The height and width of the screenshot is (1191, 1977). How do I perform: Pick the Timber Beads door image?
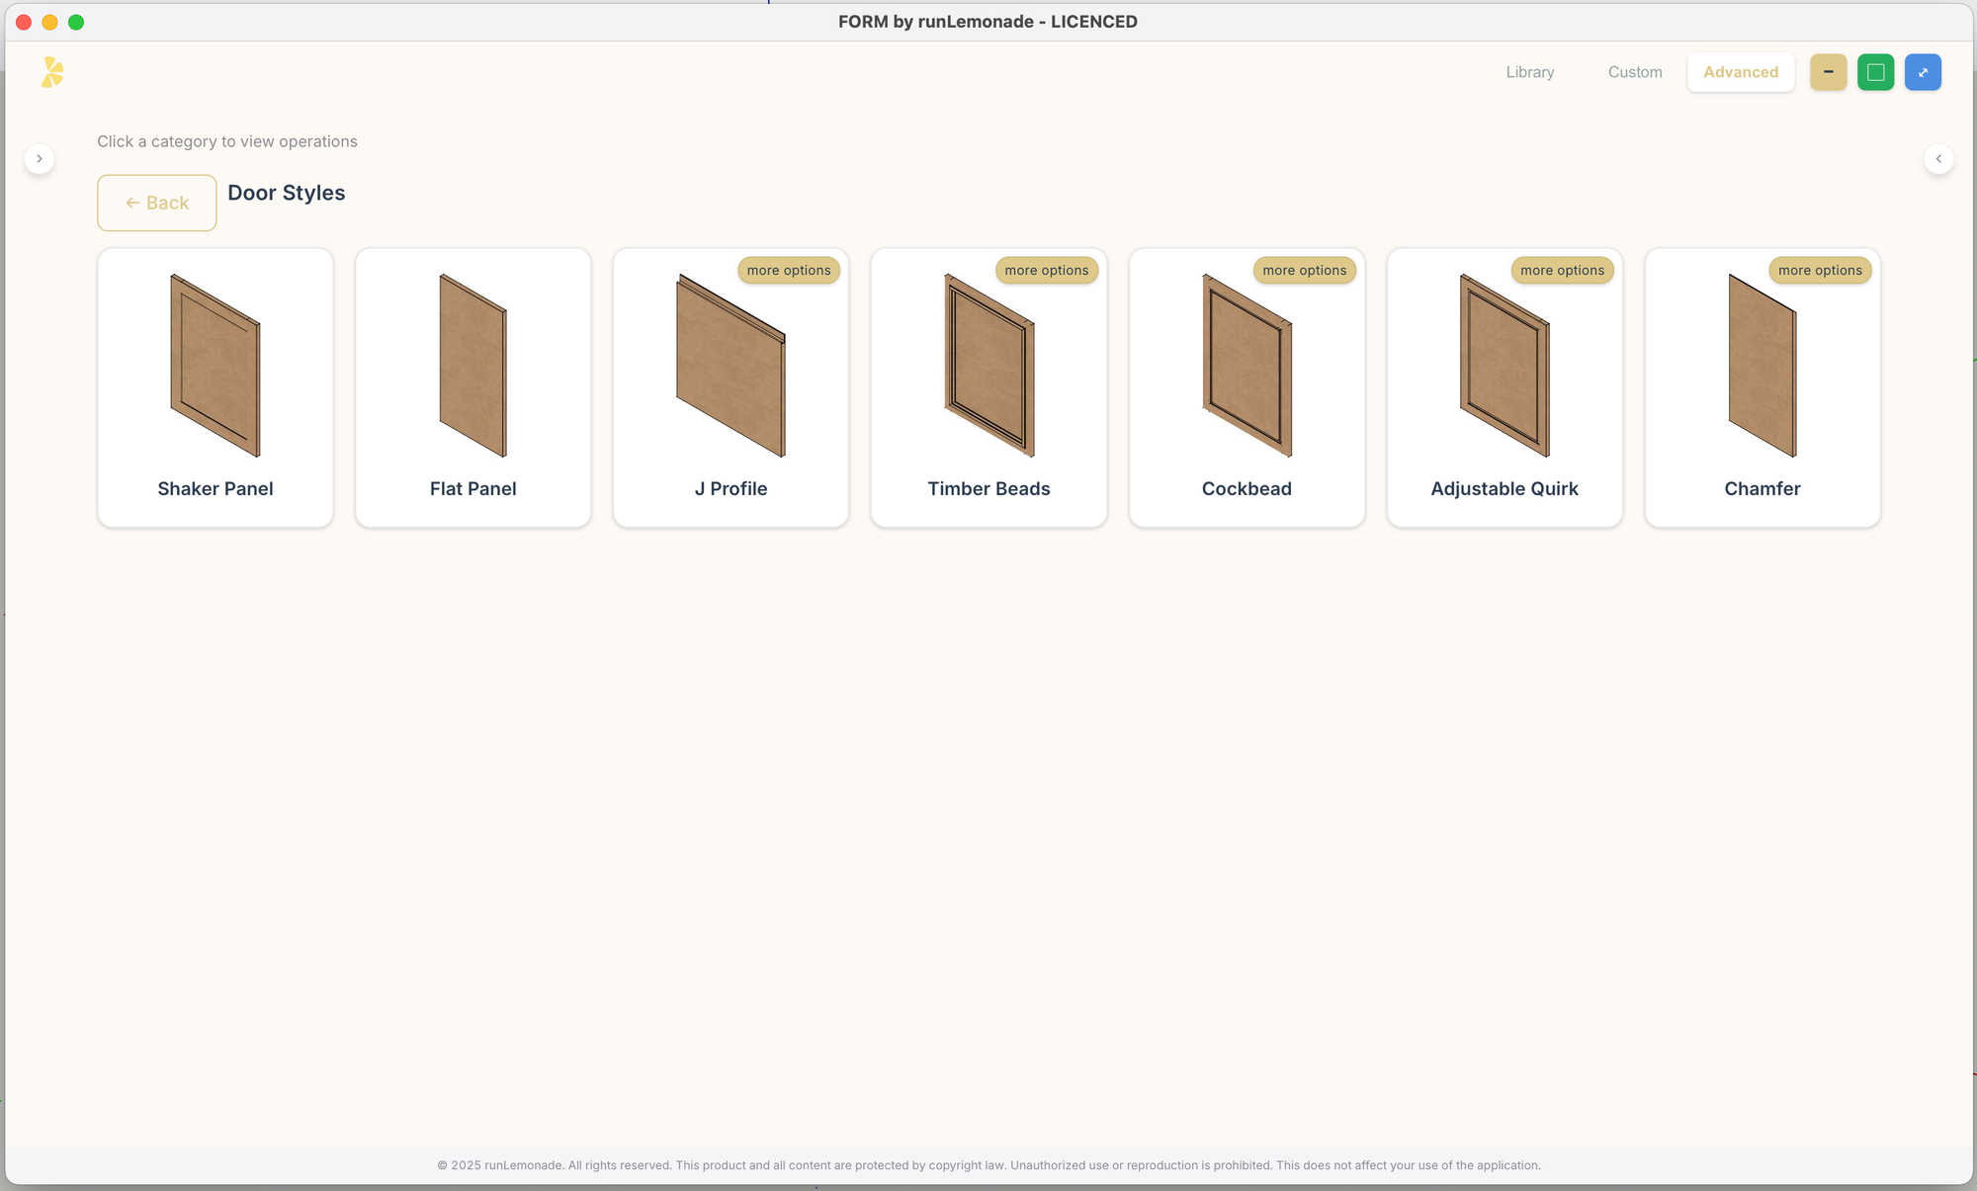click(x=988, y=366)
